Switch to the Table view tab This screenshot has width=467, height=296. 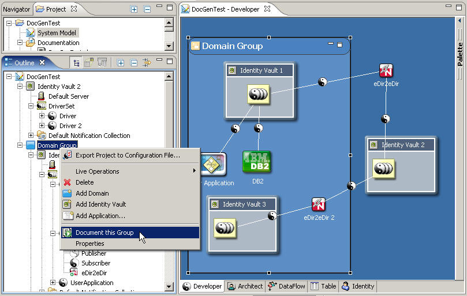pos(323,286)
